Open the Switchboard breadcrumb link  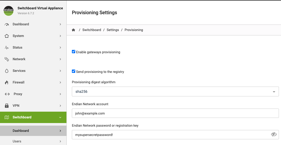pyautogui.click(x=92, y=30)
